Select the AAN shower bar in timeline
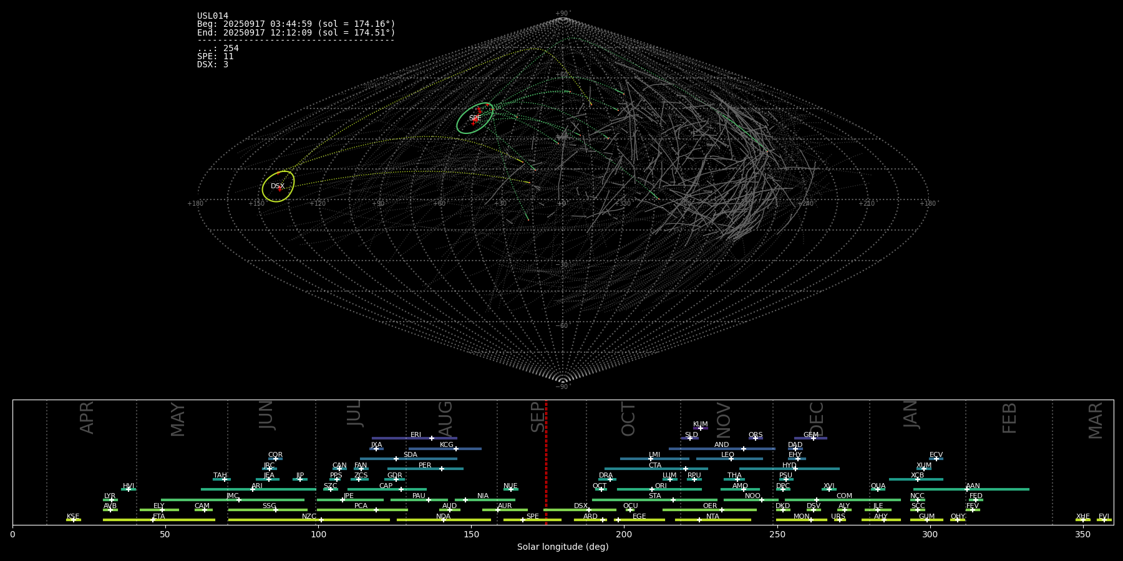 (971, 489)
